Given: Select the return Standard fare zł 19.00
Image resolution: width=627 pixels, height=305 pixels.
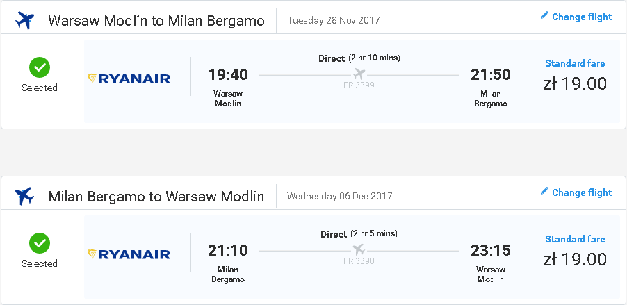Looking at the screenshot, I should coord(575,251).
